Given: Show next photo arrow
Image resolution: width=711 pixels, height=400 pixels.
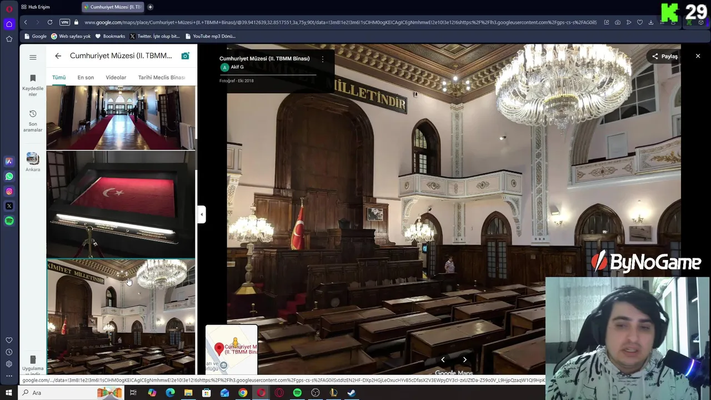Looking at the screenshot, I should pos(465,360).
